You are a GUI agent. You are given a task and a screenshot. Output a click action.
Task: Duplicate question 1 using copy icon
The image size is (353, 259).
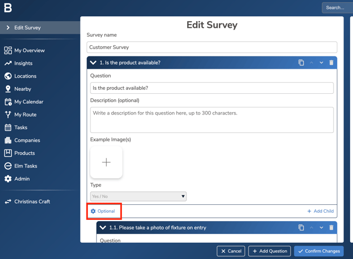click(301, 63)
